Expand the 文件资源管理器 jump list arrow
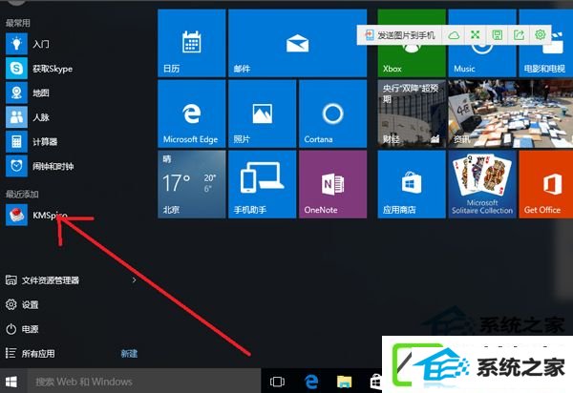This screenshot has width=573, height=393. click(134, 280)
